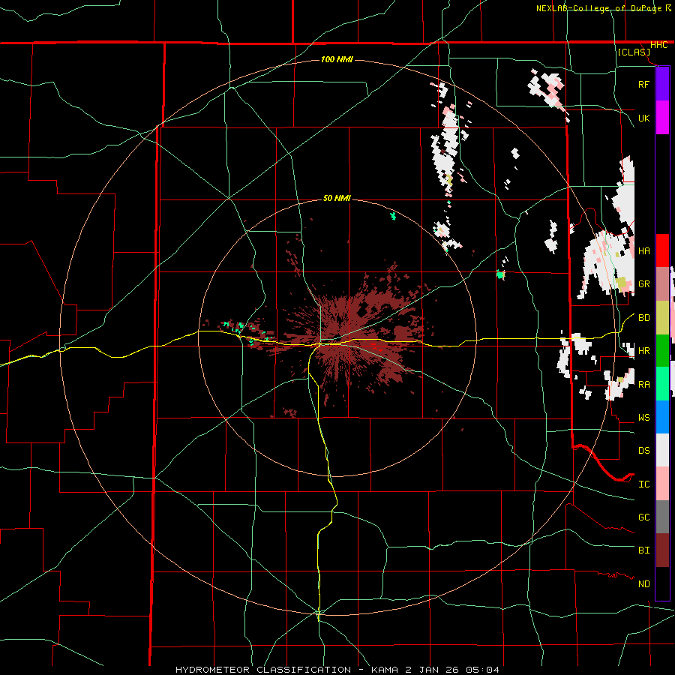The height and width of the screenshot is (675, 675).
Task: Click the dark green HR legend swatch
Action: (x=662, y=350)
